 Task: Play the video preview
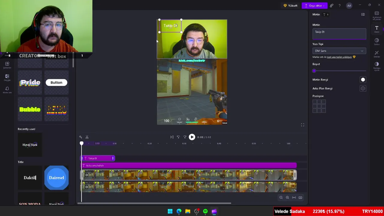pyautogui.click(x=192, y=137)
